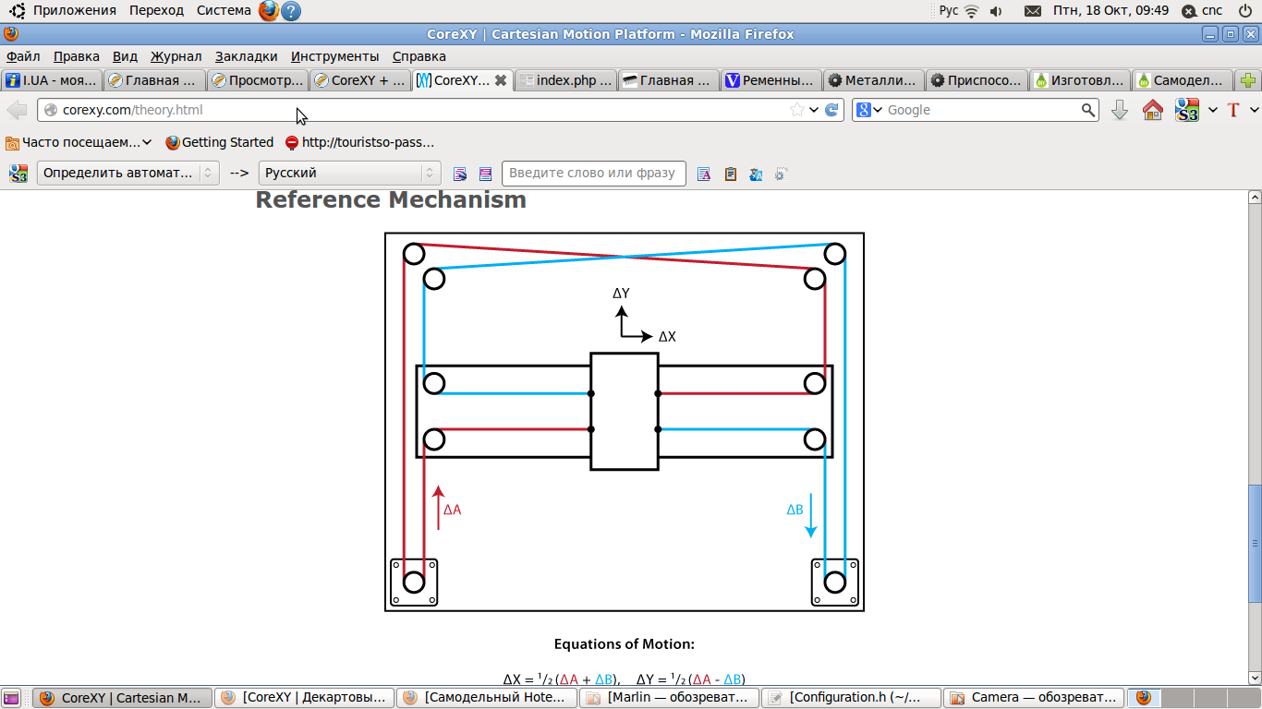Open the target language dropdown Русский
This screenshot has height=709, width=1262.
point(349,173)
